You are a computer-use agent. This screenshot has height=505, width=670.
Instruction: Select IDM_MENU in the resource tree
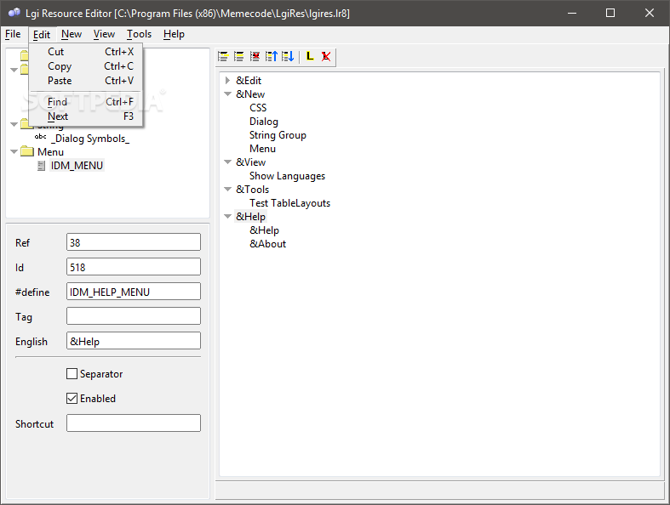[77, 166]
